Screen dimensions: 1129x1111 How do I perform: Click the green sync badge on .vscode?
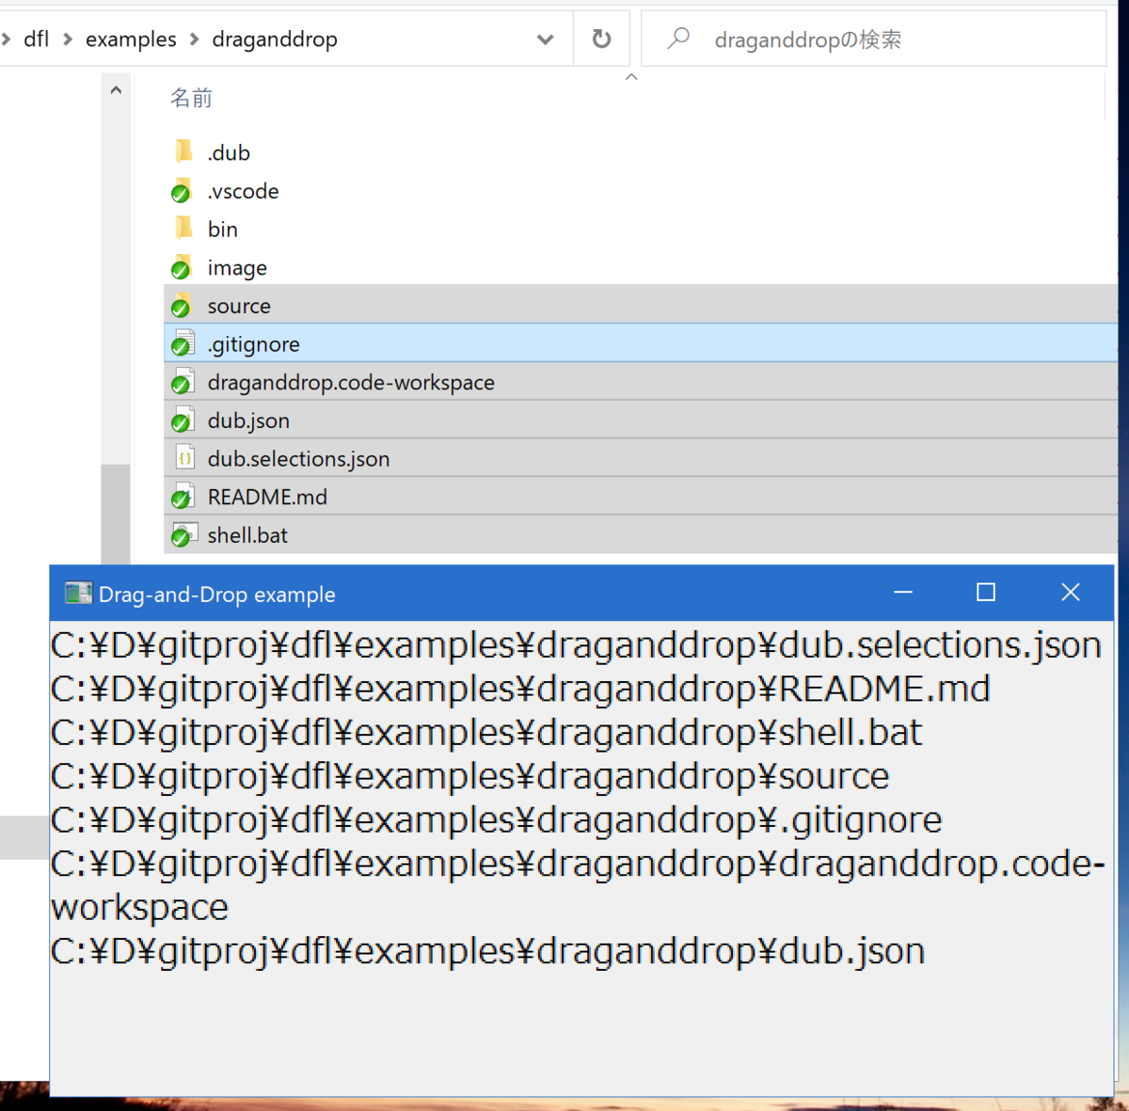[180, 191]
